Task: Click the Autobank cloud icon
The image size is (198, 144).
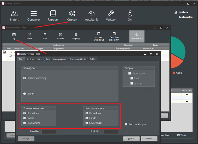Action: (91, 14)
